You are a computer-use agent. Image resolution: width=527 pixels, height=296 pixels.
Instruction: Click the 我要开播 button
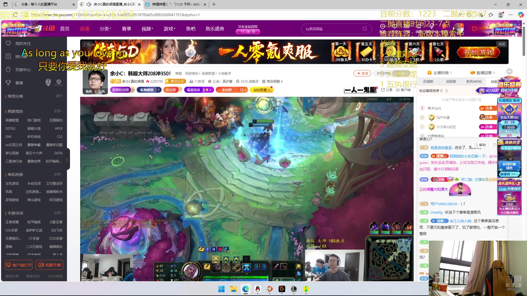[49, 265]
